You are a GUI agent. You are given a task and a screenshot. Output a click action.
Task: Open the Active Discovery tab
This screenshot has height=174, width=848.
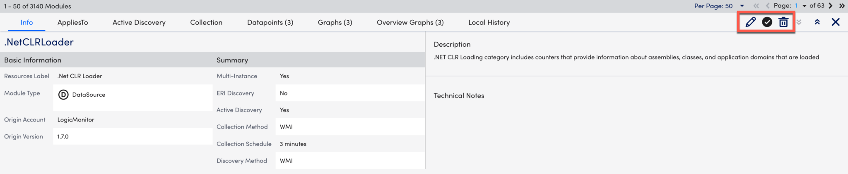coord(139,22)
